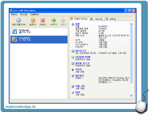The height and width of the screenshot is (115, 149).
Task: Click the 네트워크 network icon
Action: 73,76
